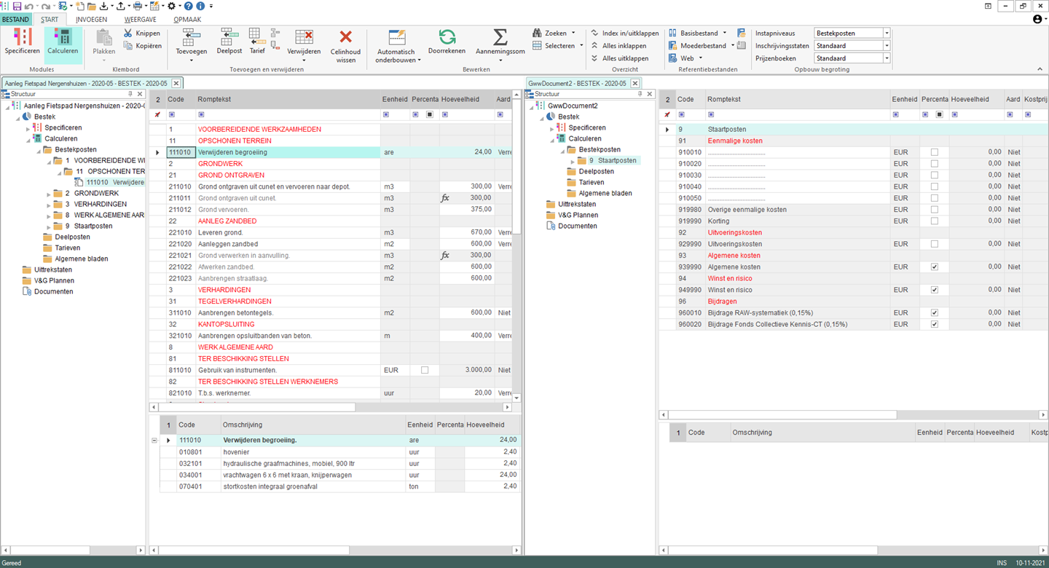This screenshot has height=568, width=1049.
Task: Add a Deelpost
Action: coord(229,42)
